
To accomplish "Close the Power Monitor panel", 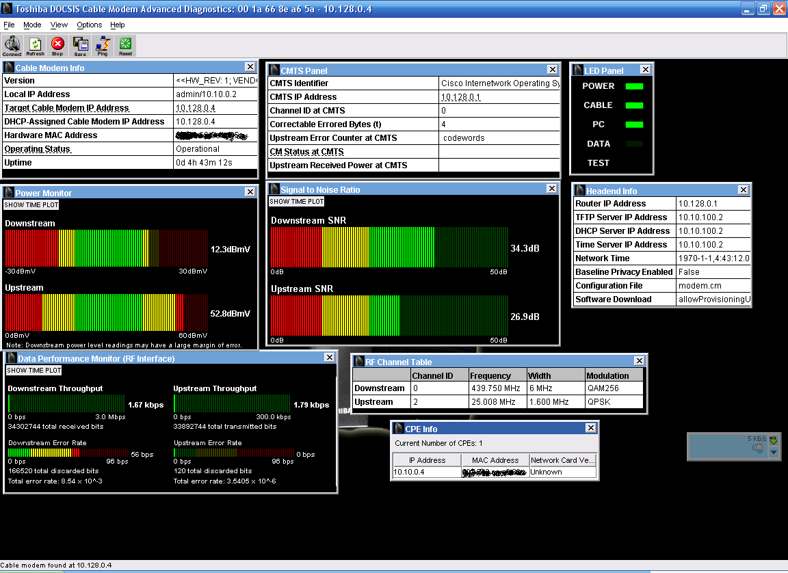I will [x=250, y=192].
